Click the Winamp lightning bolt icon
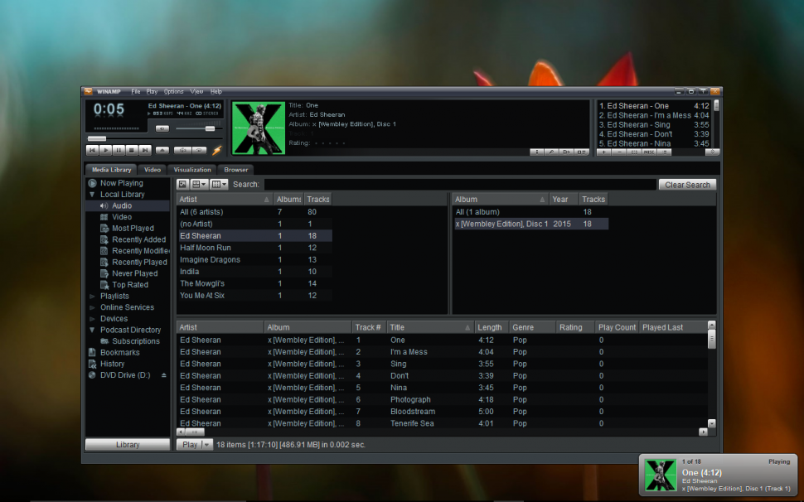The height and width of the screenshot is (502, 804). pyautogui.click(x=217, y=150)
